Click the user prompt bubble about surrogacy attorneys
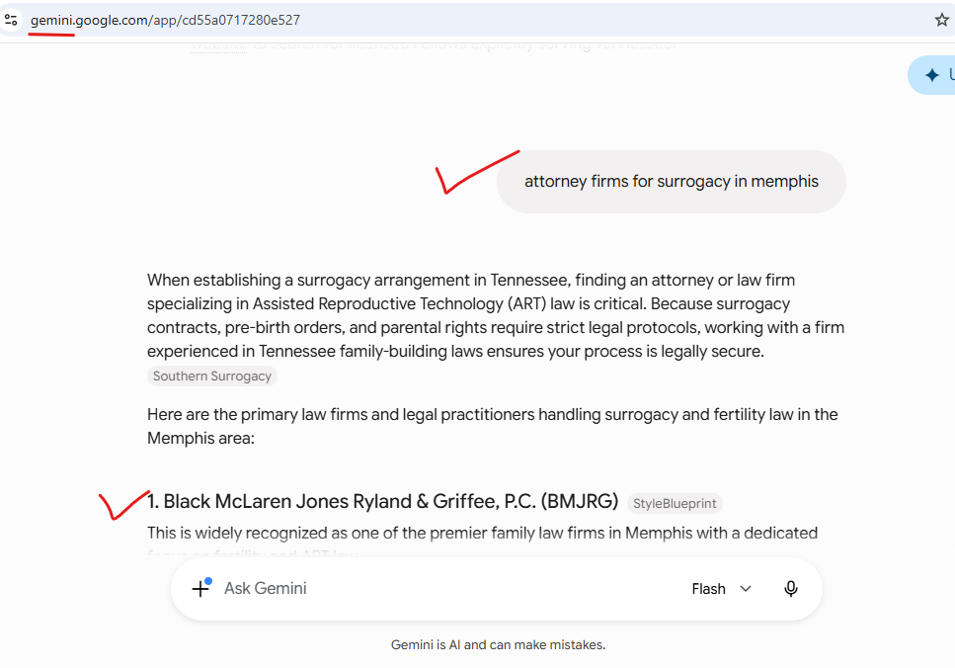This screenshot has height=668, width=955. click(672, 182)
